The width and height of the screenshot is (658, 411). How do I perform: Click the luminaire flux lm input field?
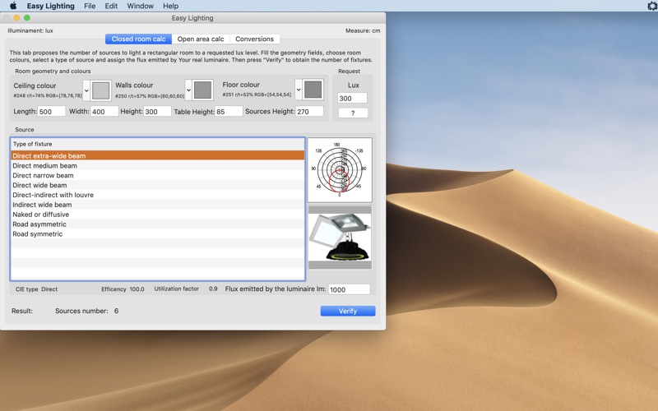tap(349, 289)
